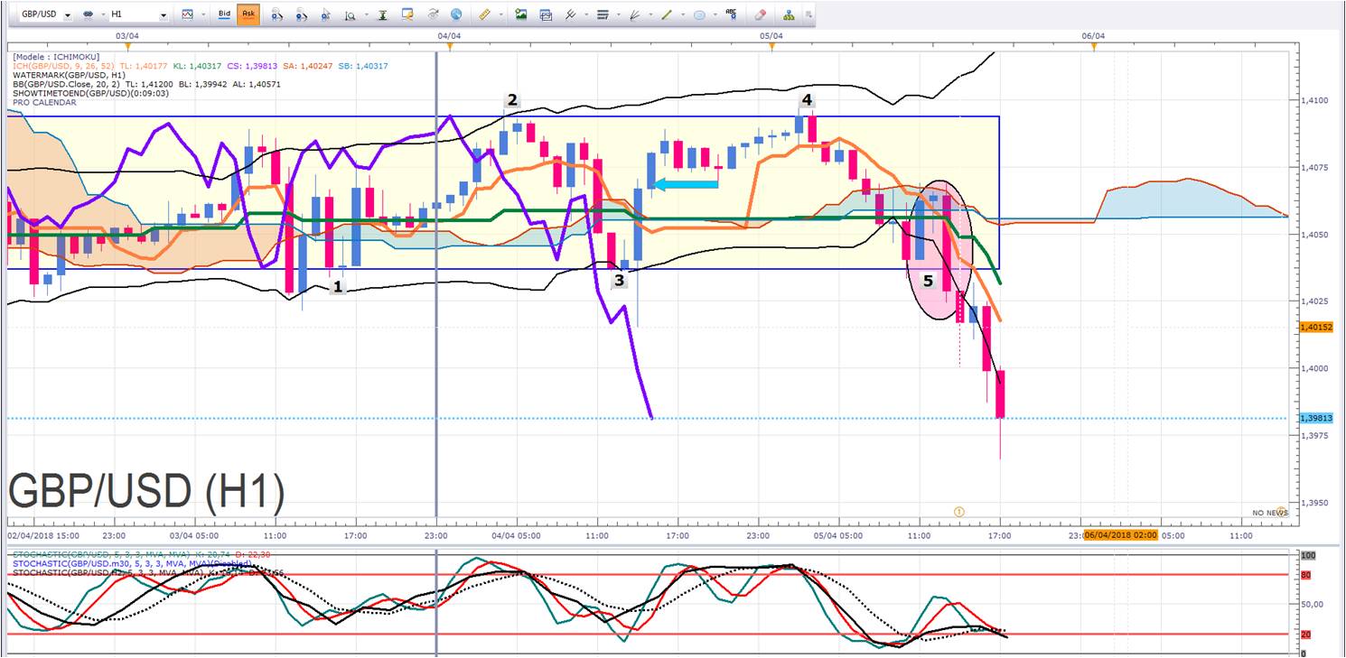The image size is (1346, 658).
Task: Expand the arrow beside the link icon
Action: pos(102,15)
